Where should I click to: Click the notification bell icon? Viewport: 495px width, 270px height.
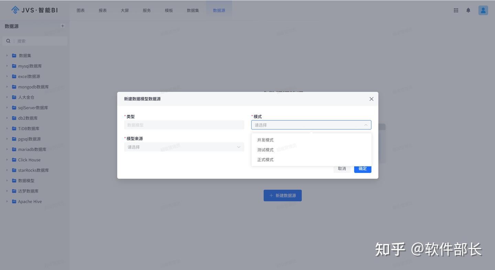pos(468,10)
